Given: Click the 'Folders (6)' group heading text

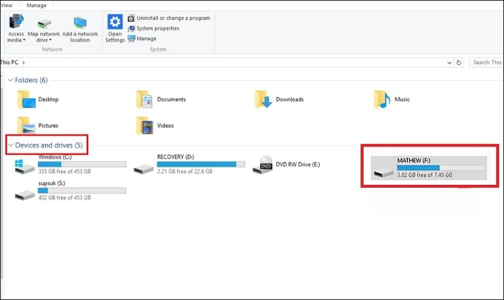Looking at the screenshot, I should (x=31, y=80).
